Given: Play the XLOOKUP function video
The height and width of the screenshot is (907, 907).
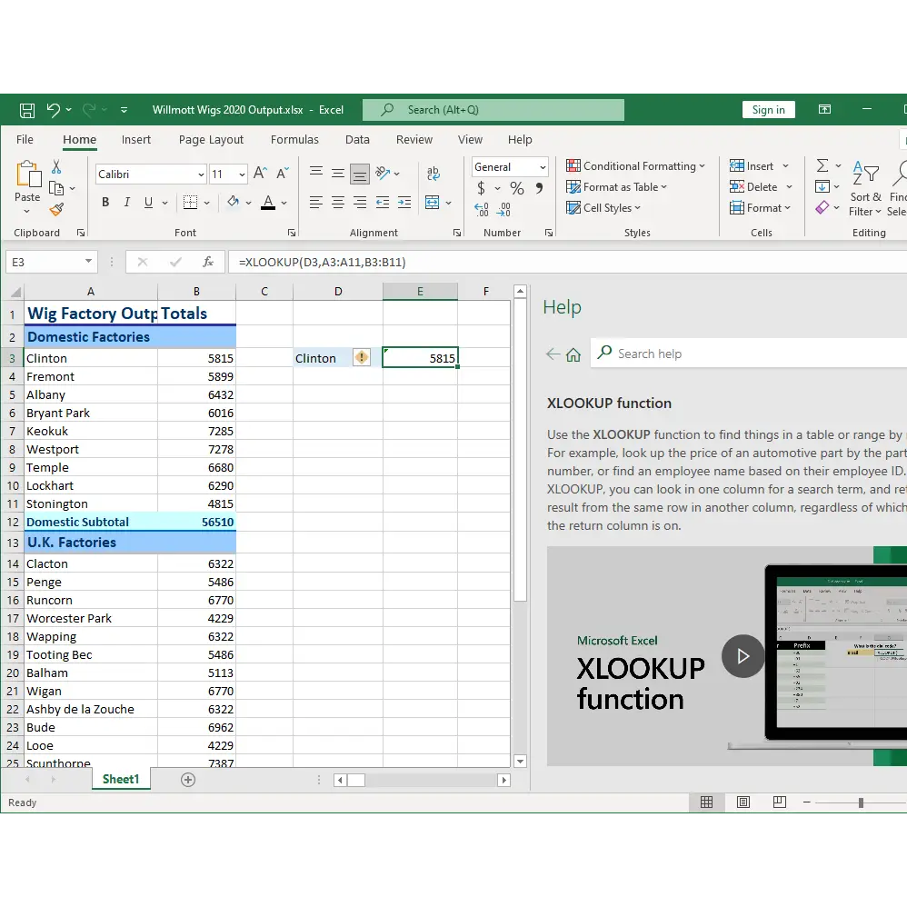Looking at the screenshot, I should [x=743, y=656].
